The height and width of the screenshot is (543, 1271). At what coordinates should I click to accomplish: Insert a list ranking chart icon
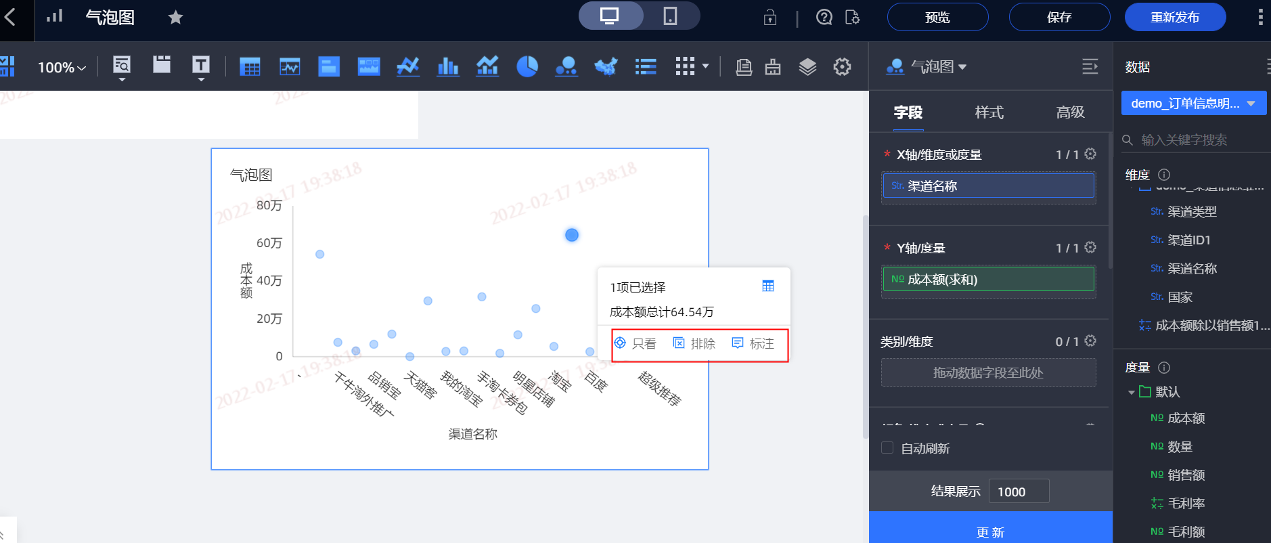(x=646, y=66)
